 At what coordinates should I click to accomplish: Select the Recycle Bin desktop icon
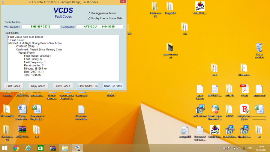point(259,48)
